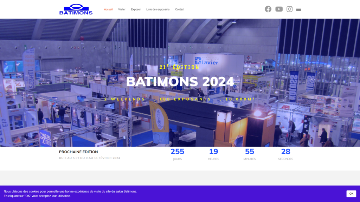The image size is (360, 202).
Task: Open the Visiter menu item
Action: [122, 9]
